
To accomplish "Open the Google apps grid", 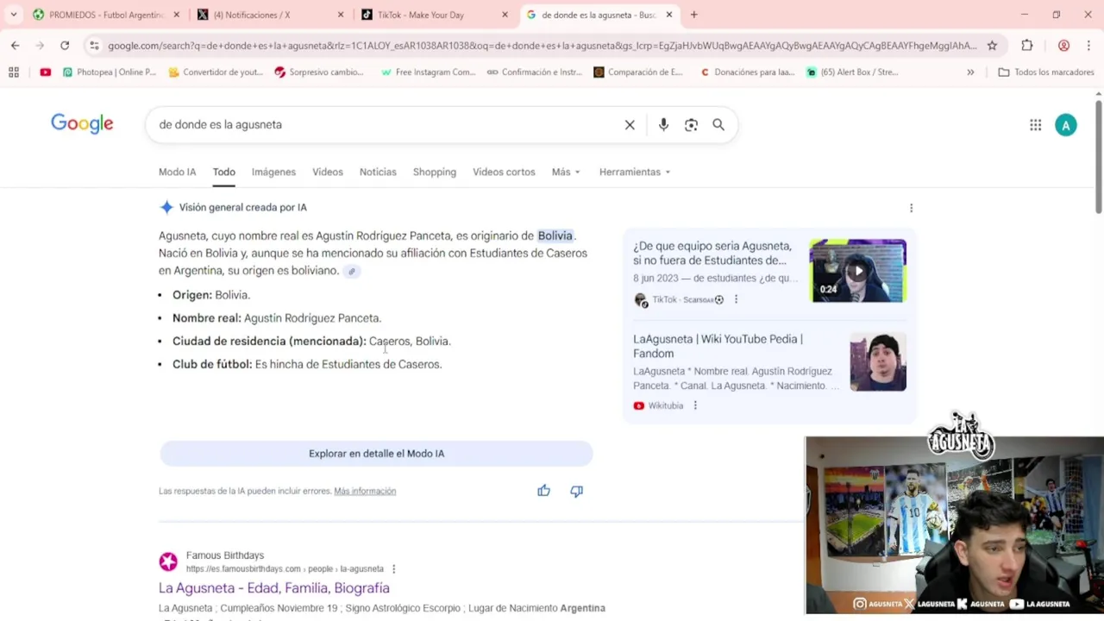I will coord(1035,125).
